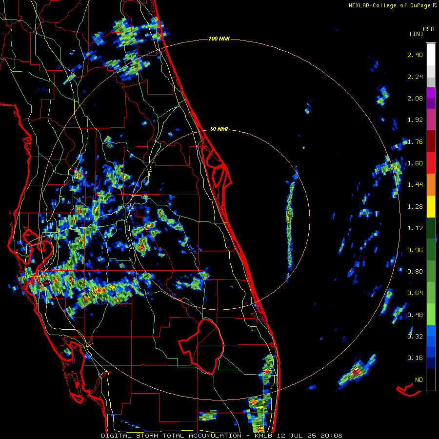The height and width of the screenshot is (439, 439).
Task: Select the 0.32 legend value
Action: click(415, 337)
